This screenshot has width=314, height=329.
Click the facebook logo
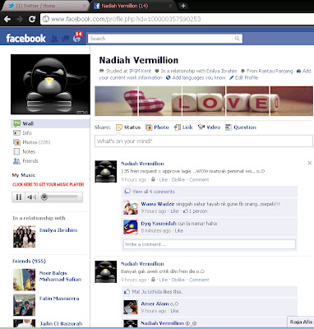25,38
